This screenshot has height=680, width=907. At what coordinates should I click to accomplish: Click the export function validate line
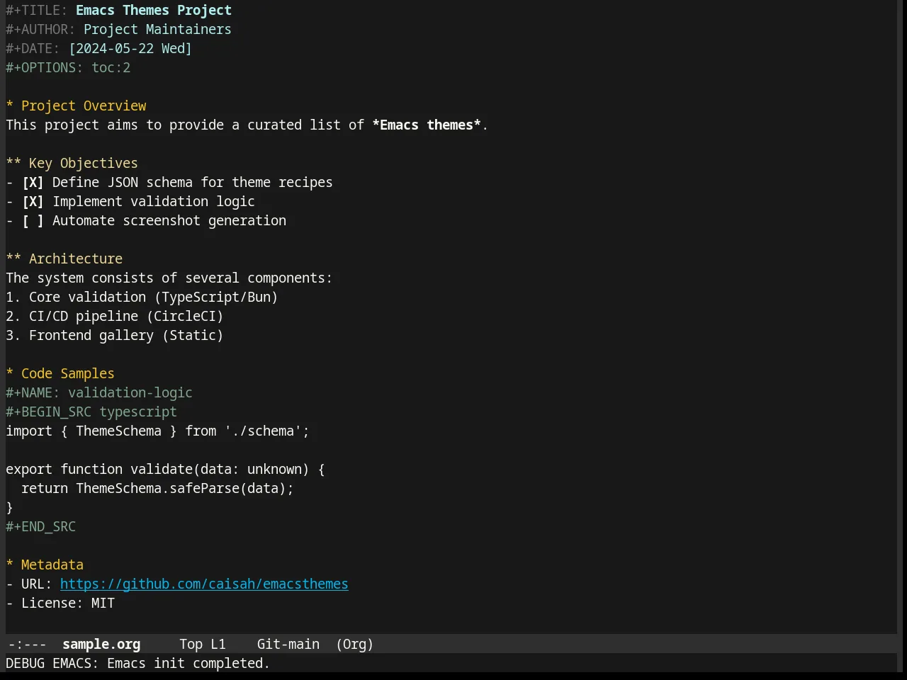coord(165,470)
